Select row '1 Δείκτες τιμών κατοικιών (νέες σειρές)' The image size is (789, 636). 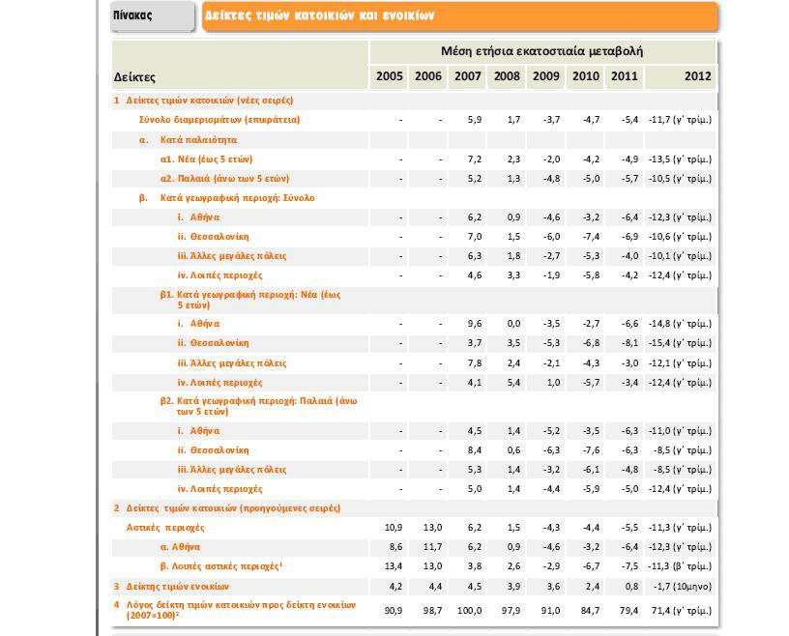(x=415, y=101)
